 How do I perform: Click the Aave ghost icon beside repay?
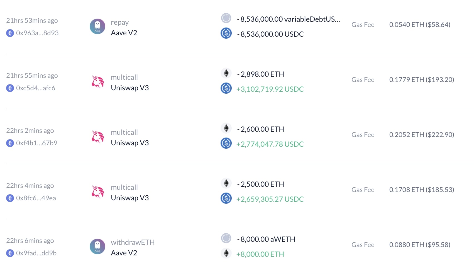(97, 26)
